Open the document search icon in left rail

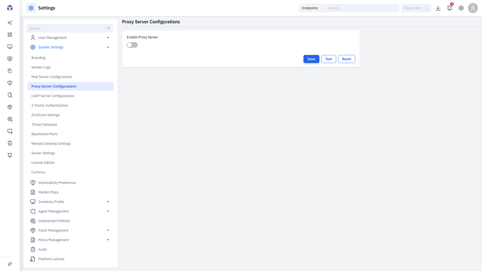coord(10,95)
